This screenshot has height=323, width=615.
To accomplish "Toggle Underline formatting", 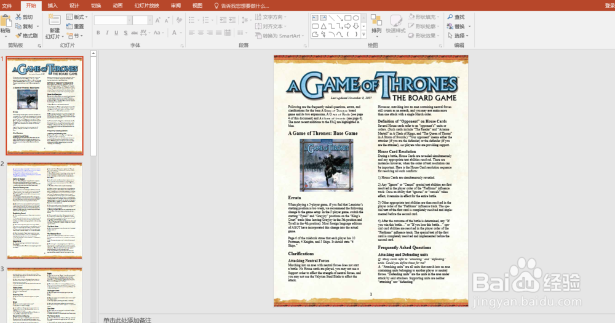I will [x=116, y=33].
